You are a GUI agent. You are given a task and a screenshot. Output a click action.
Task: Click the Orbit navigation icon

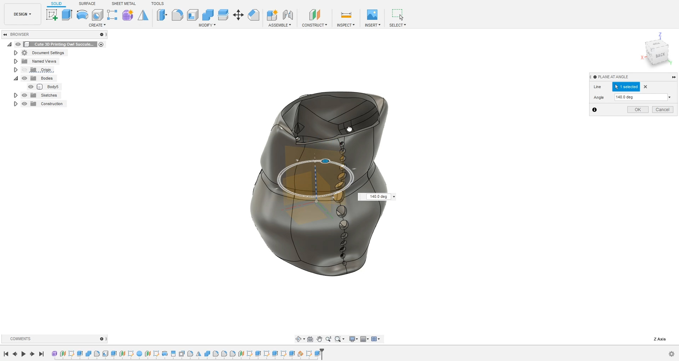pyautogui.click(x=298, y=339)
